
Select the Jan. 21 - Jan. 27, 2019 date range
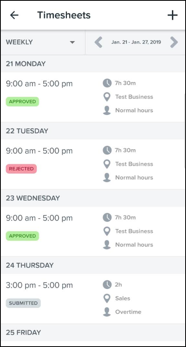(x=136, y=42)
